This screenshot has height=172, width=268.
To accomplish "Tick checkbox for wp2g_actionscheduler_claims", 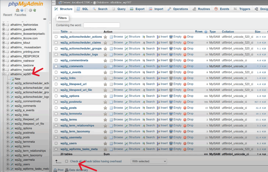I will click(56, 43).
